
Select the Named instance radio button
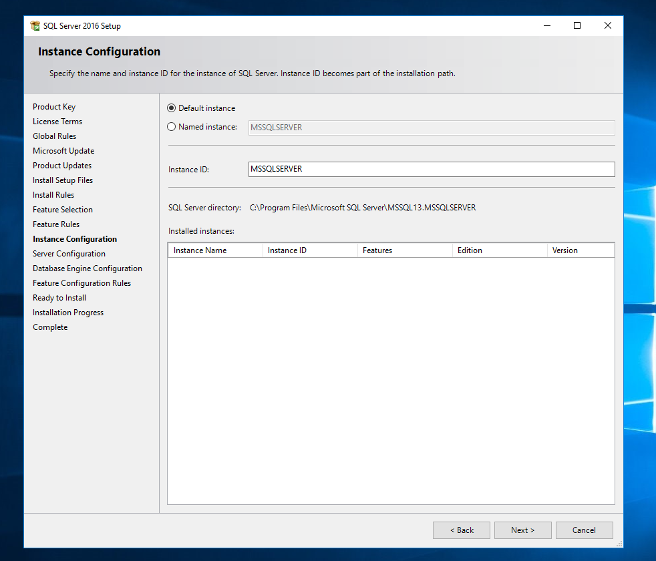171,127
